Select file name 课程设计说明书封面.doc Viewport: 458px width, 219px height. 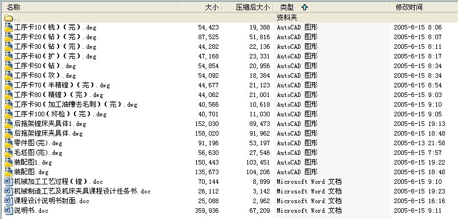(x=52, y=200)
